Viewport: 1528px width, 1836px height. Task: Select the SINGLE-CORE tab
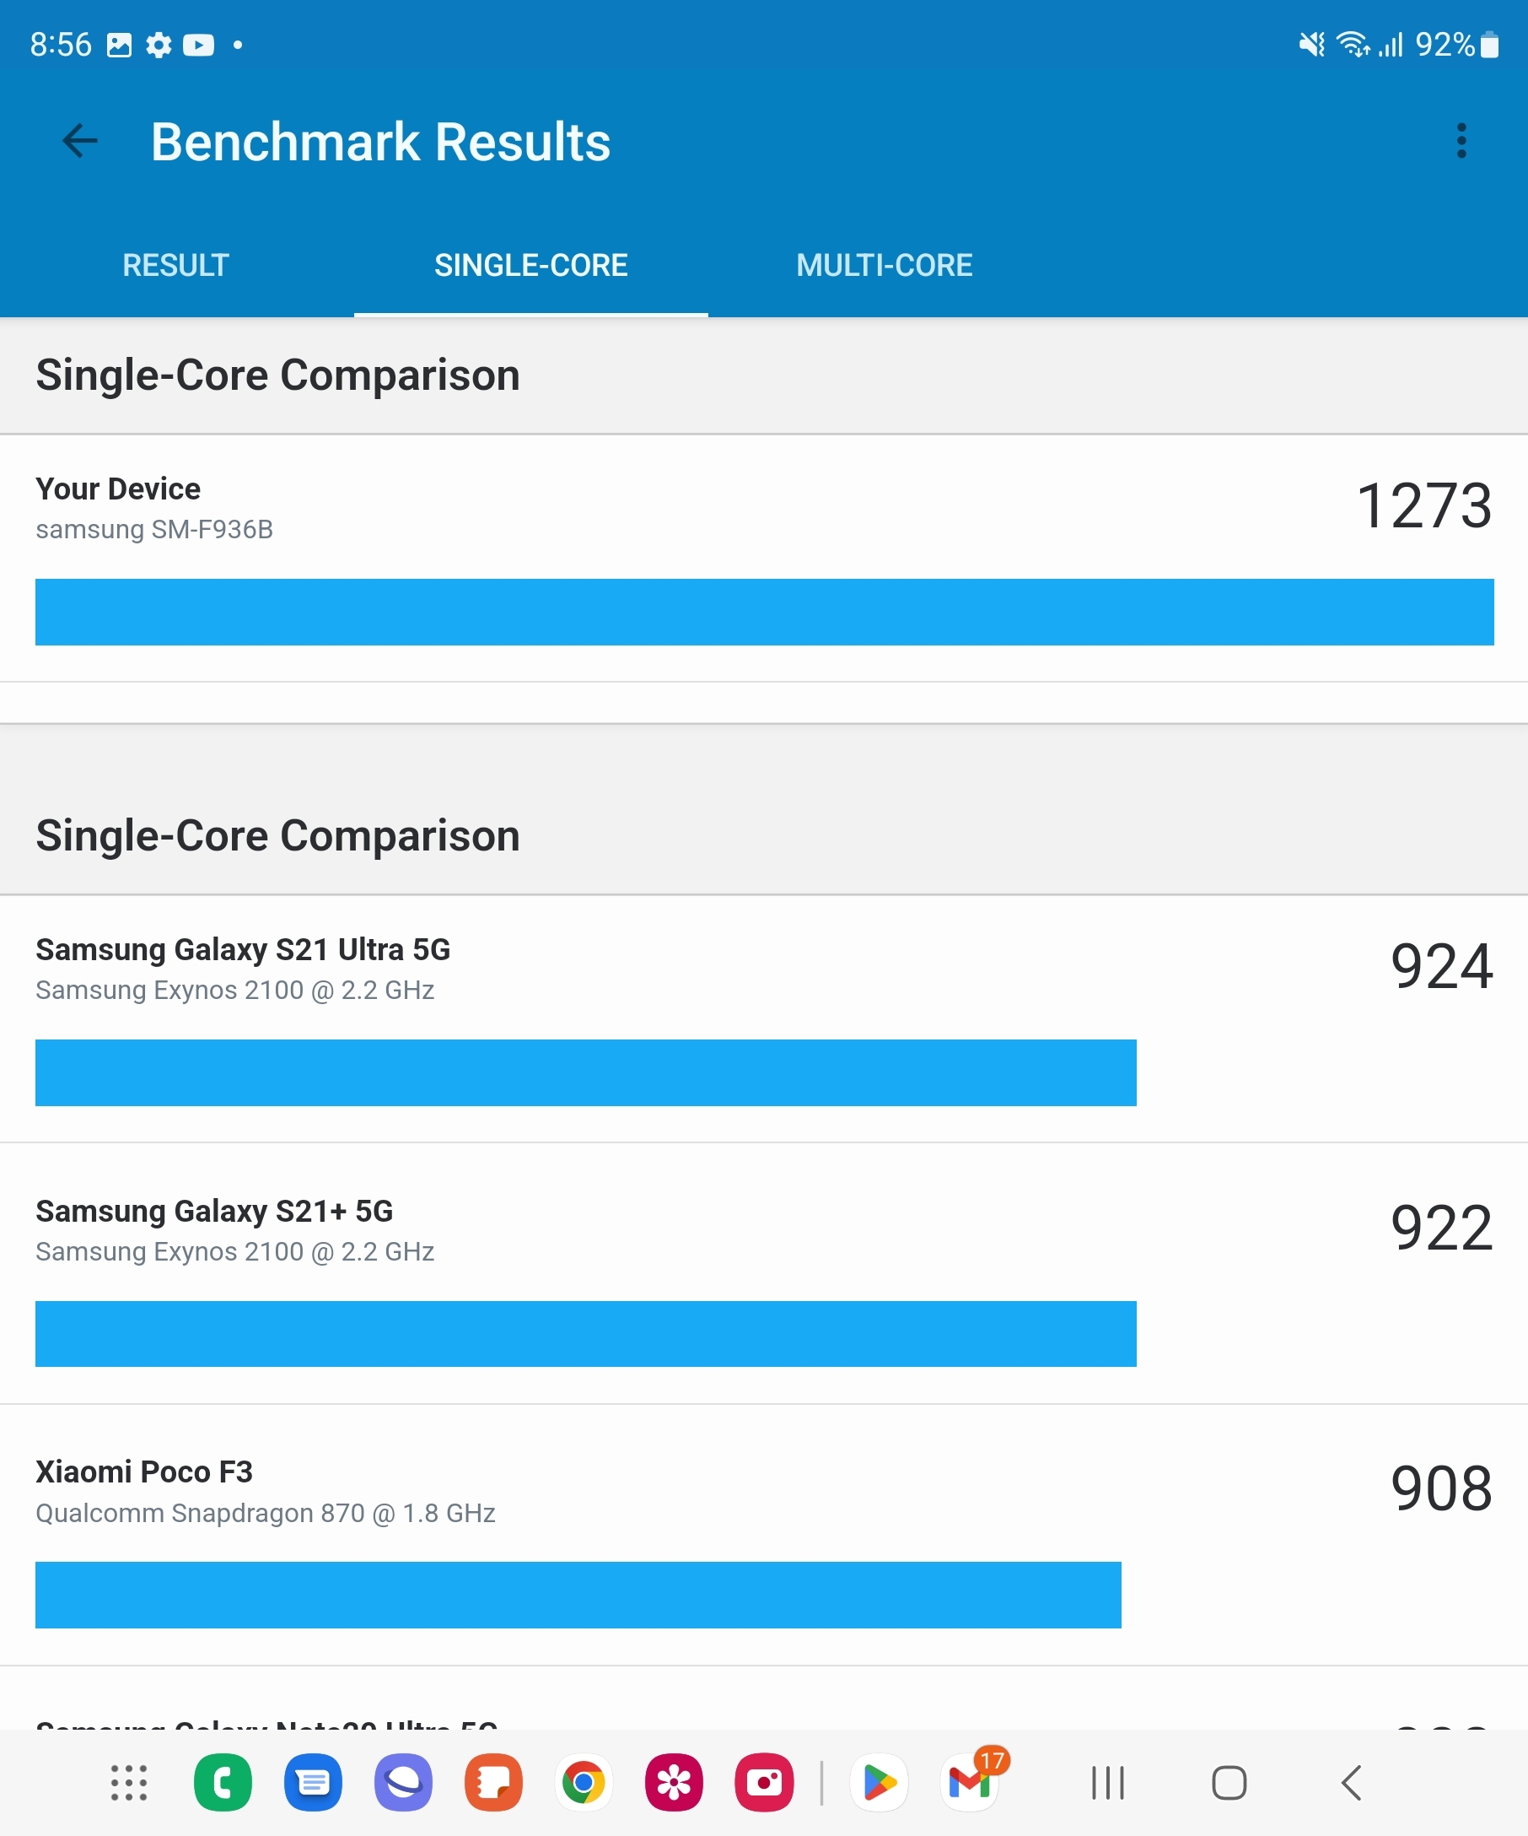coord(530,265)
